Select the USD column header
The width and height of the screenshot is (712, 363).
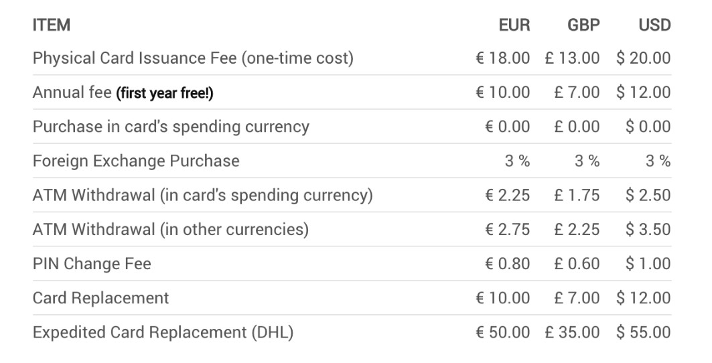[654, 25]
